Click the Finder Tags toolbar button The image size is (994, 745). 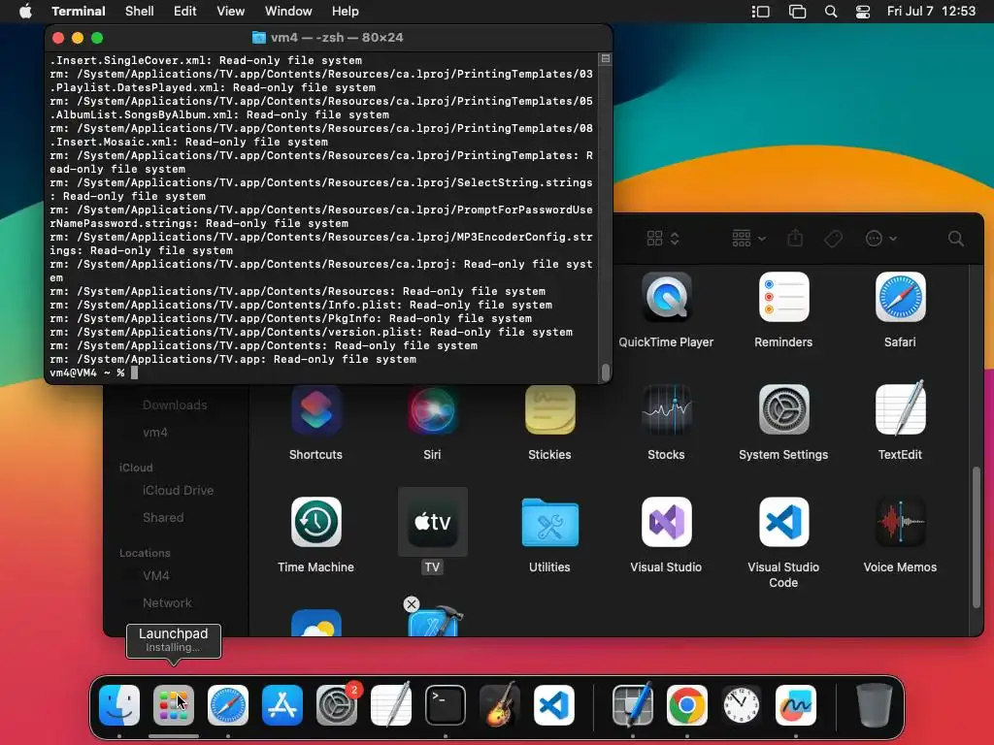coord(833,239)
